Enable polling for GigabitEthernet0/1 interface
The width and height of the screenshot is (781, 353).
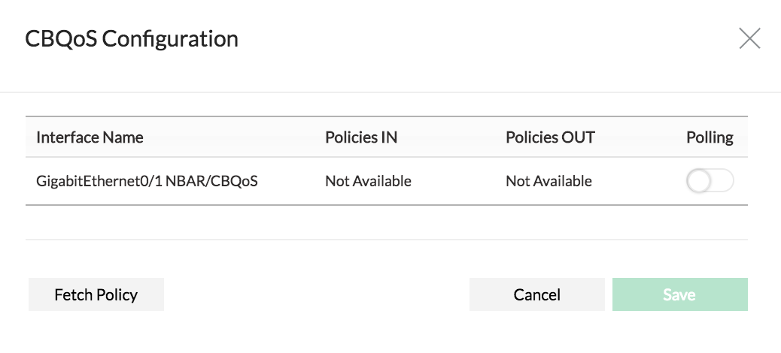point(710,181)
